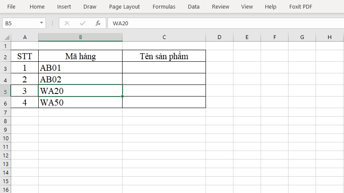Click STT cell with value 1
344x193 pixels.
click(25, 68)
